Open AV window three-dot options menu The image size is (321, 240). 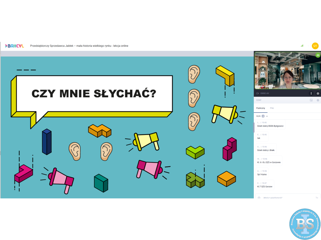point(311,94)
